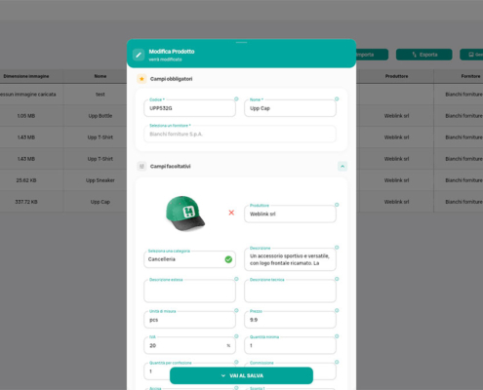Click info dot on Unità di misura field

pos(236,310)
